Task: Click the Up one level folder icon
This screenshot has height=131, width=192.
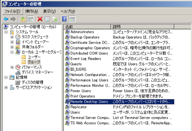Action: 23,19
